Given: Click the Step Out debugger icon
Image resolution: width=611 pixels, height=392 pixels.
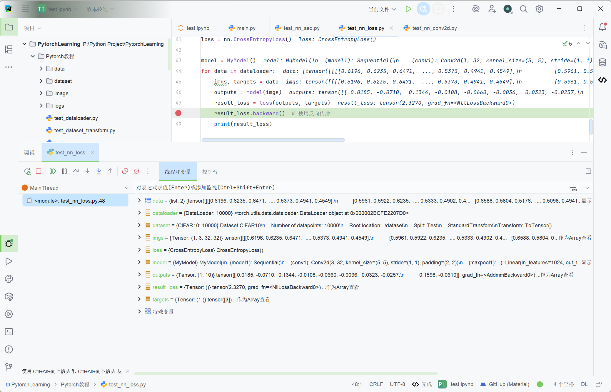Looking at the screenshot, I should point(110,171).
